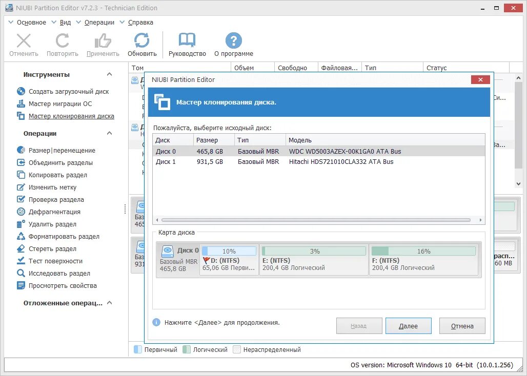The height and width of the screenshot is (376, 527).
Task: Click the Дефрагментация icon
Action: tap(21, 212)
